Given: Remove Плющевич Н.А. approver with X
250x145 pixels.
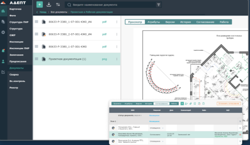Looking at the screenshot, I should click(240, 128).
